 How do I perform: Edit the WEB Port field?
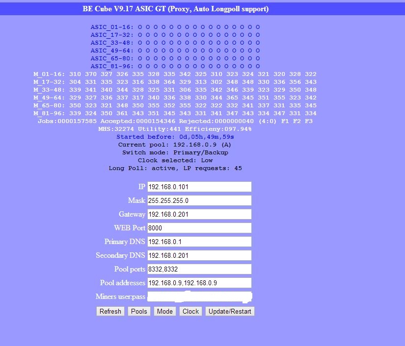tap(199, 228)
